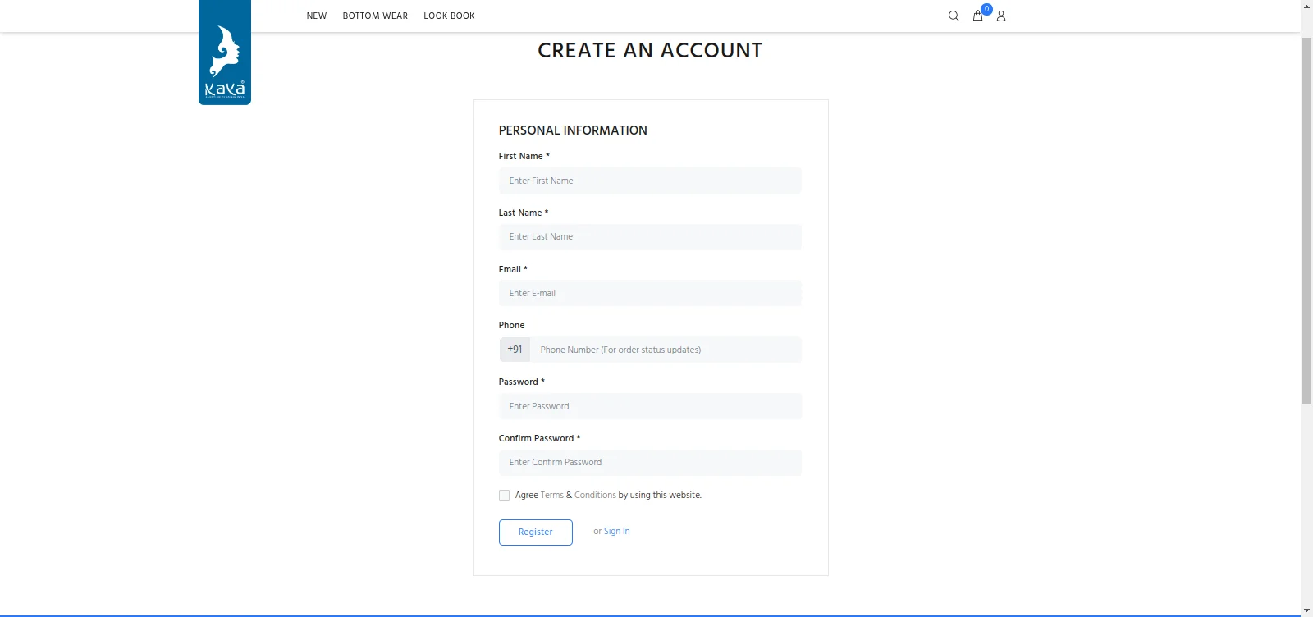Click into the Enter E-mail field
This screenshot has width=1313, height=617.
[x=649, y=293]
